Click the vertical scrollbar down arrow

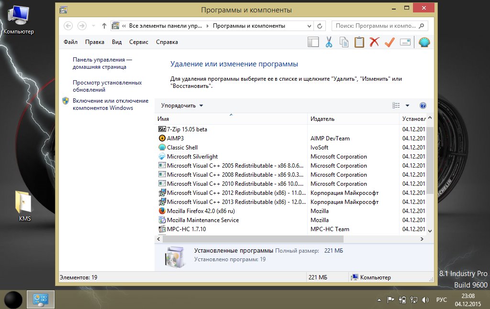(430, 231)
